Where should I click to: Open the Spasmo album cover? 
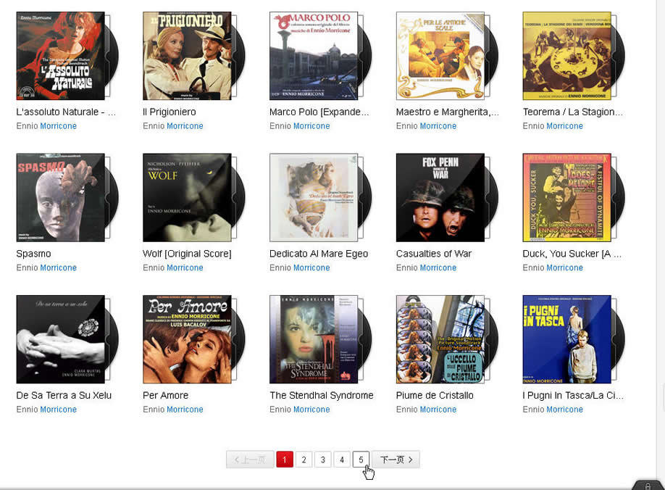point(60,197)
